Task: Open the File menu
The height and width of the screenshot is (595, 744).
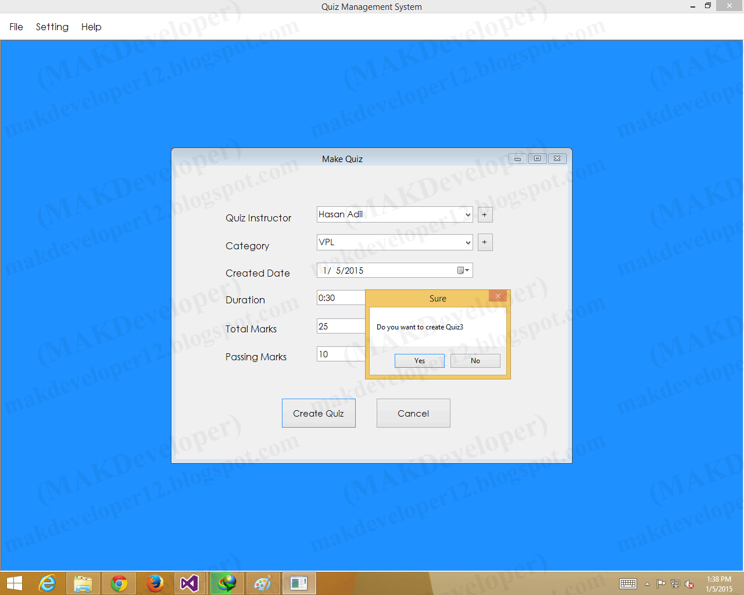Action: (16, 27)
